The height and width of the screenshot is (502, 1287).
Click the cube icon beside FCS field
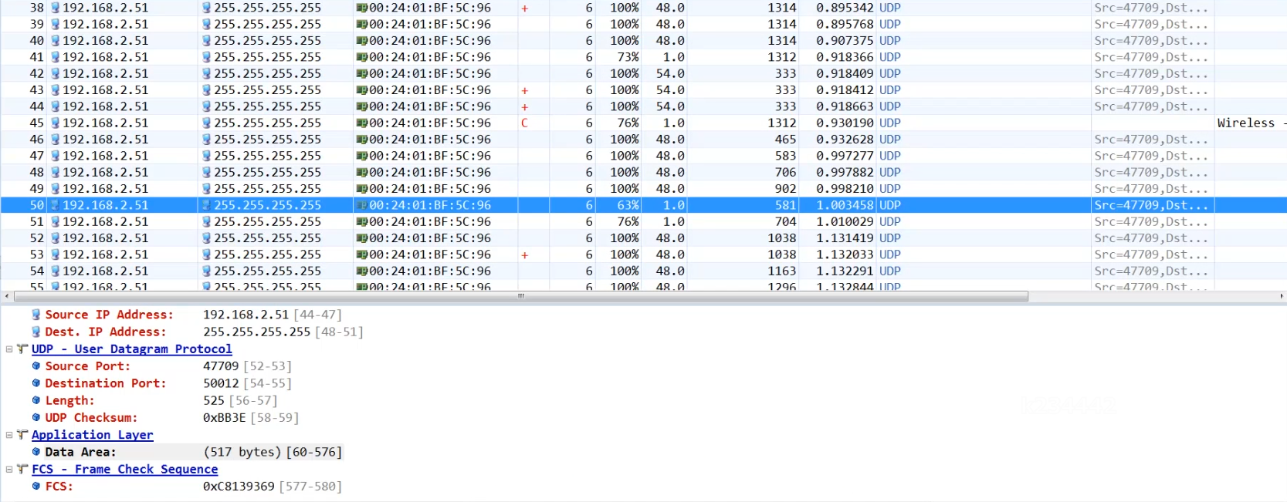pos(36,487)
